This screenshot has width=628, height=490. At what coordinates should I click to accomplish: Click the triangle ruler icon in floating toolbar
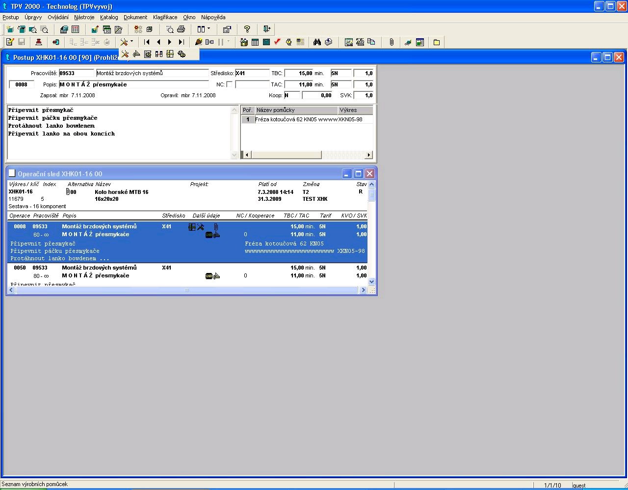coord(136,54)
